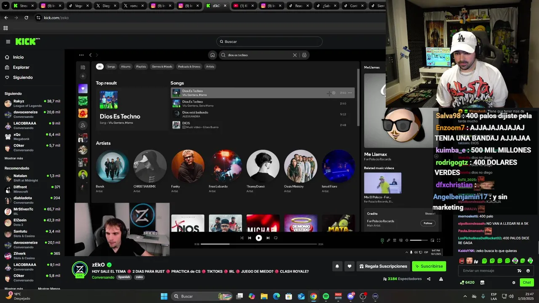
Task: Toggle Spotify shuffle in stream player
Action: (x=242, y=238)
